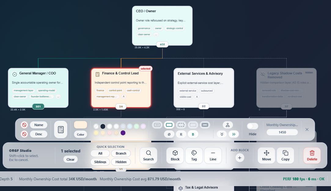
Task: Click the hierarchy layout icon
Action: (x=228, y=125)
